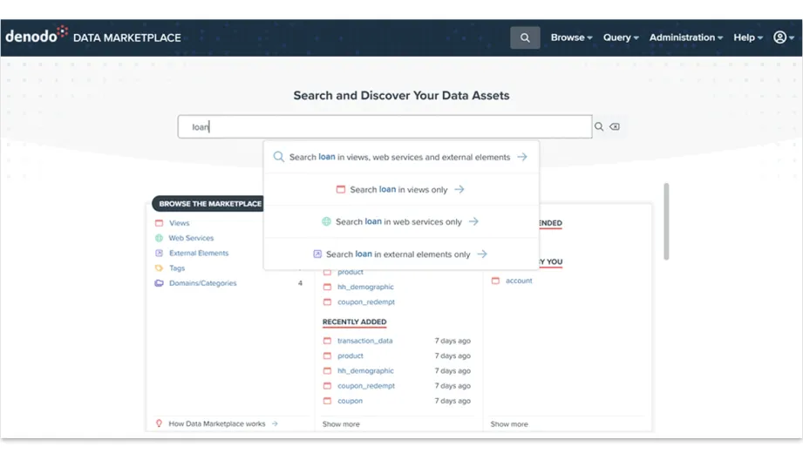Image resolution: width=803 pixels, height=460 pixels.
Task: Click arrow of the top search suggestion
Action: [522, 157]
